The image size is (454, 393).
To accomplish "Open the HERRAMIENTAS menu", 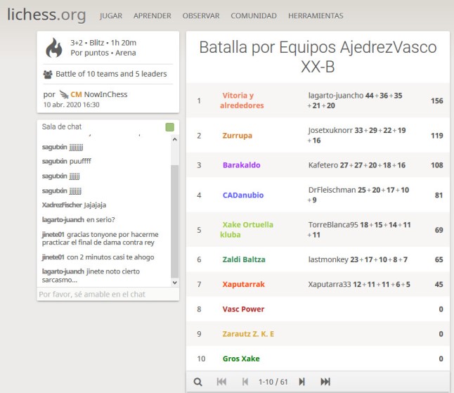I will pos(316,15).
